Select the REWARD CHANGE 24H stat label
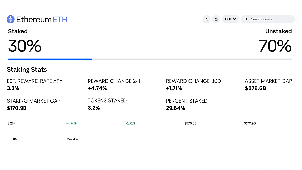This screenshot has width=302, height=170. tap(115, 81)
